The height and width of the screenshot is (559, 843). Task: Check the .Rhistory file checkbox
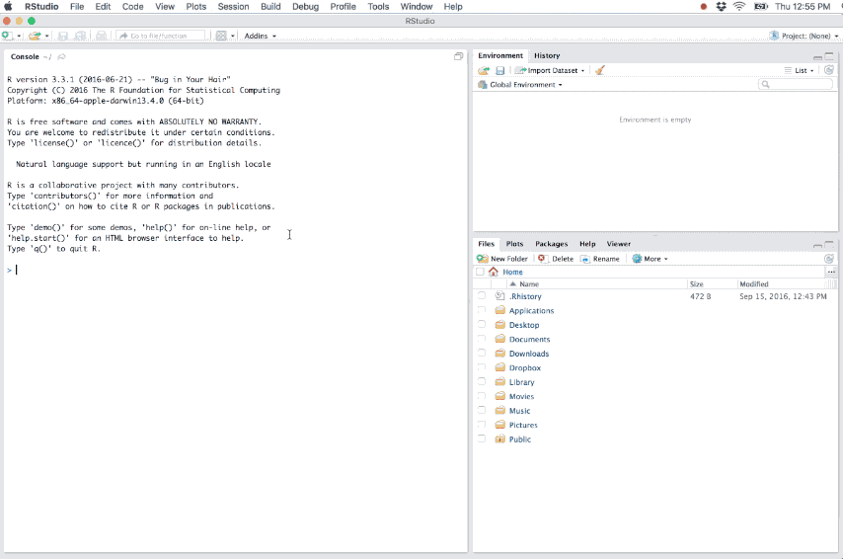[x=482, y=296]
